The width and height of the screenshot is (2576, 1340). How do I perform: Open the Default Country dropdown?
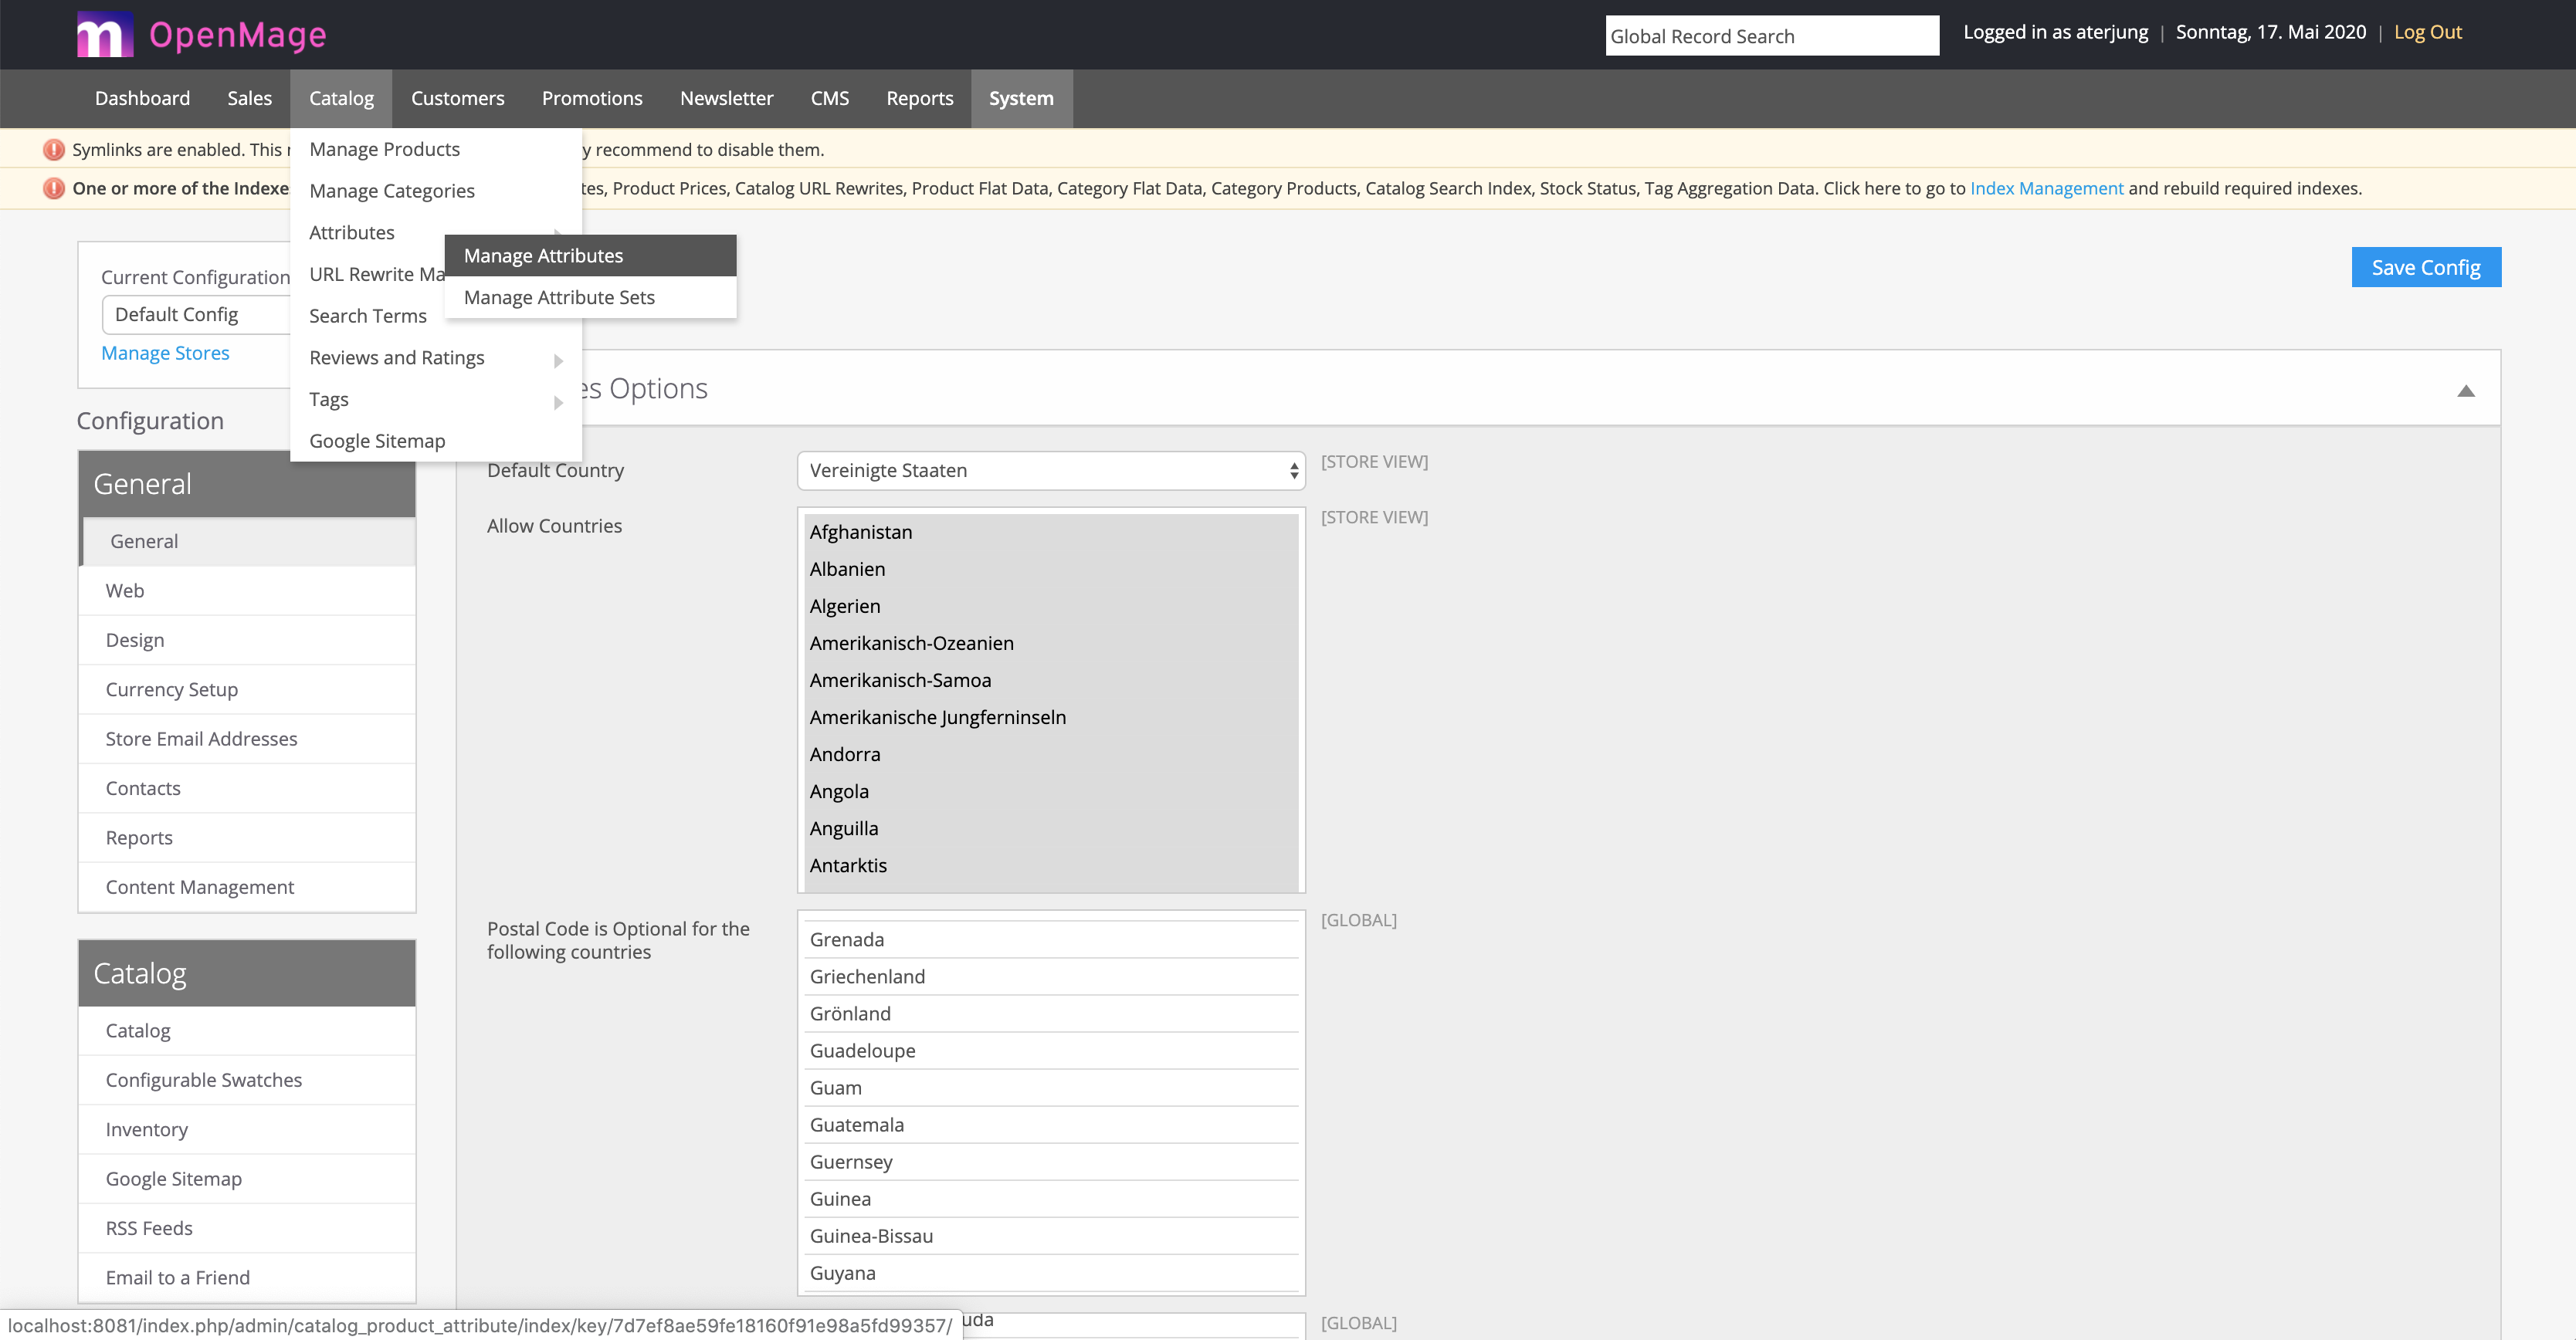point(1051,471)
